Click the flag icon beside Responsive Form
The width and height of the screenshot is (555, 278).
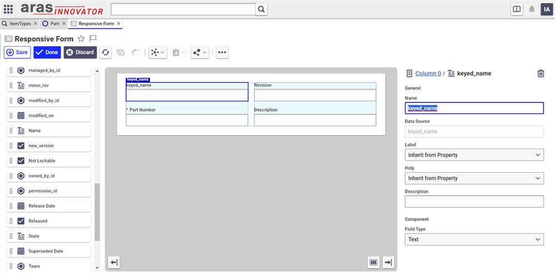pos(93,39)
